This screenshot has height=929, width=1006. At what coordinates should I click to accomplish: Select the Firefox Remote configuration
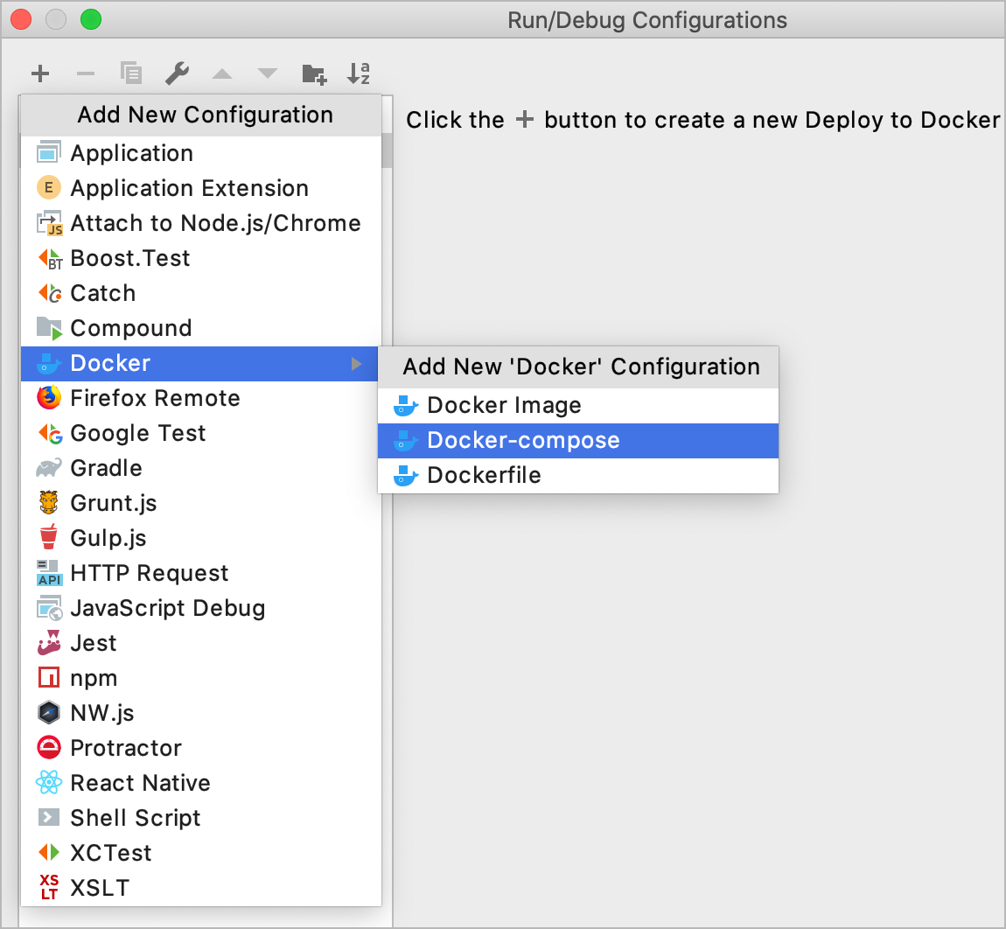(x=155, y=398)
